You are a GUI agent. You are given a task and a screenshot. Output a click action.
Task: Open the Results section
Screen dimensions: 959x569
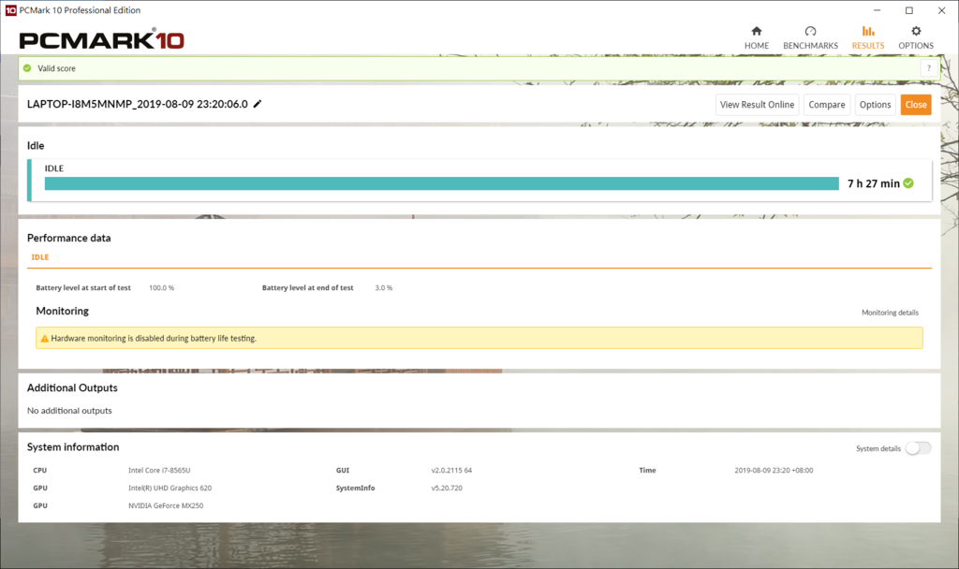pos(868,37)
